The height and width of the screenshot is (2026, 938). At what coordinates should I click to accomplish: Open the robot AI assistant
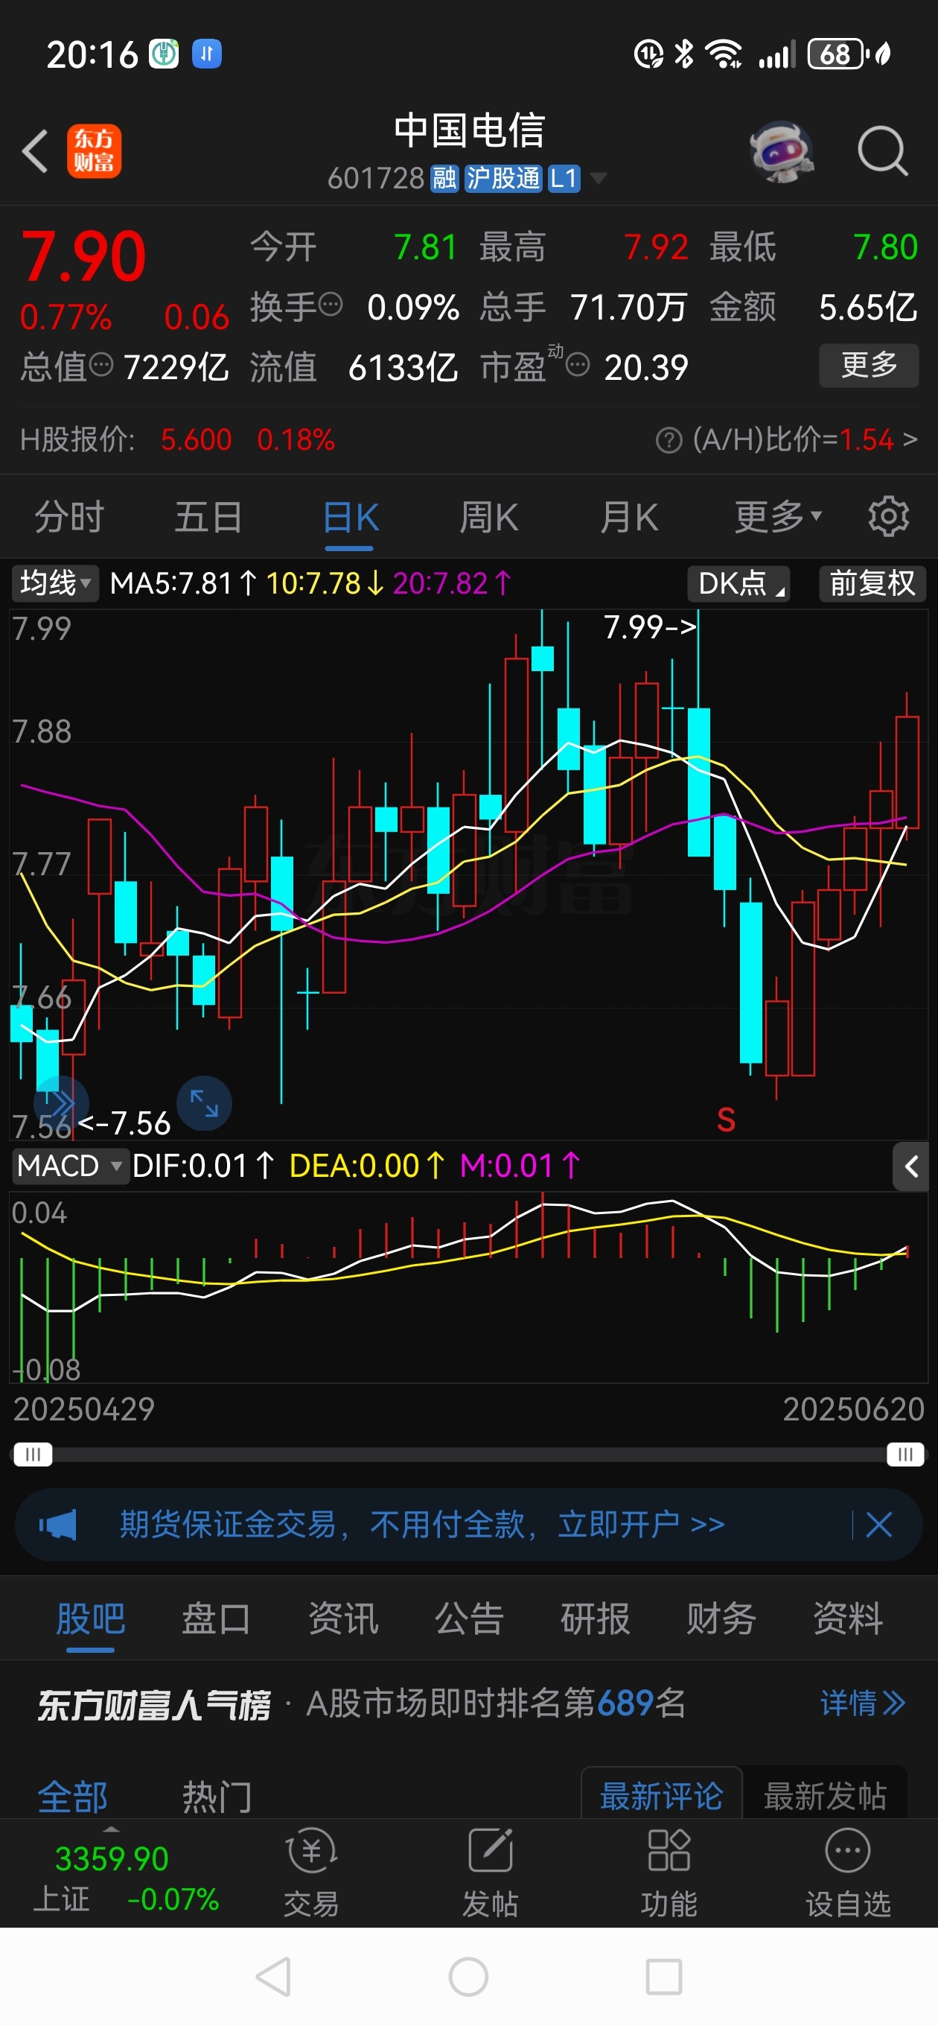pyautogui.click(x=781, y=151)
